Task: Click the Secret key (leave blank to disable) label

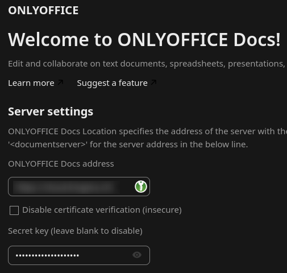Action: [75, 231]
